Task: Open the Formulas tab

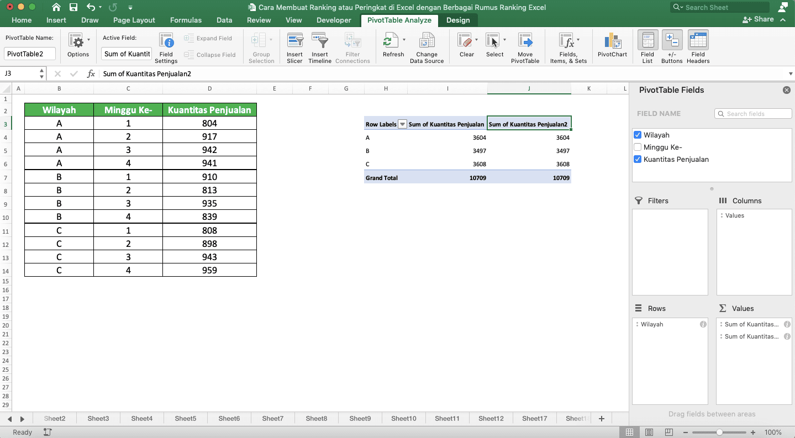Action: (186, 20)
